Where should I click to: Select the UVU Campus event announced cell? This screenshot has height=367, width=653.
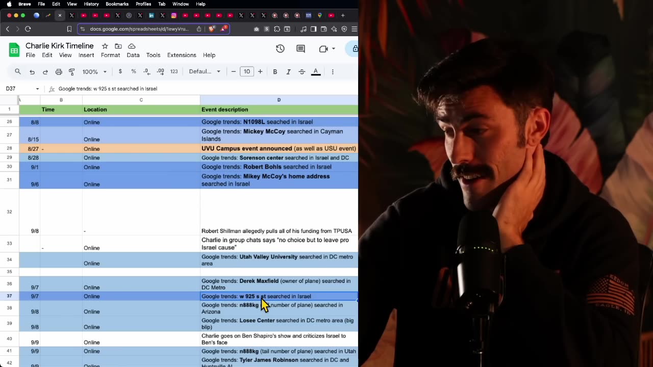pos(279,148)
